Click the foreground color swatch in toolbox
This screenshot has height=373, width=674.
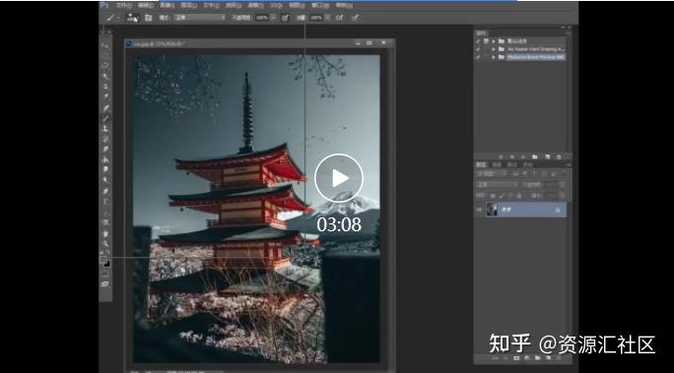click(103, 260)
